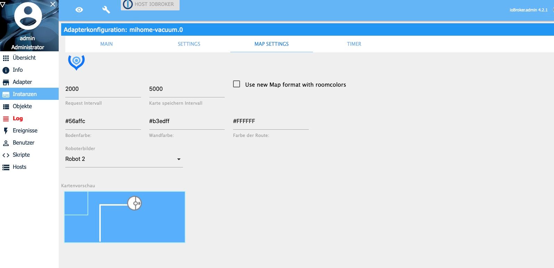Viewport: 554px width, 268px height.
Task: Edit the Bodenfarbe color value
Action: [103, 121]
